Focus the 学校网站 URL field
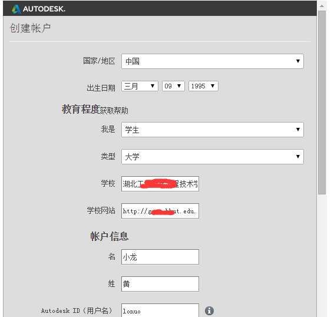Viewport: 331px width, 317px height. [x=160, y=211]
